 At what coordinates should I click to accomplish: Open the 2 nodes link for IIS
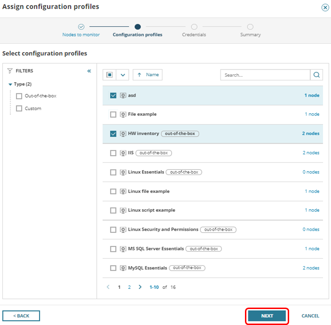pyautogui.click(x=311, y=153)
